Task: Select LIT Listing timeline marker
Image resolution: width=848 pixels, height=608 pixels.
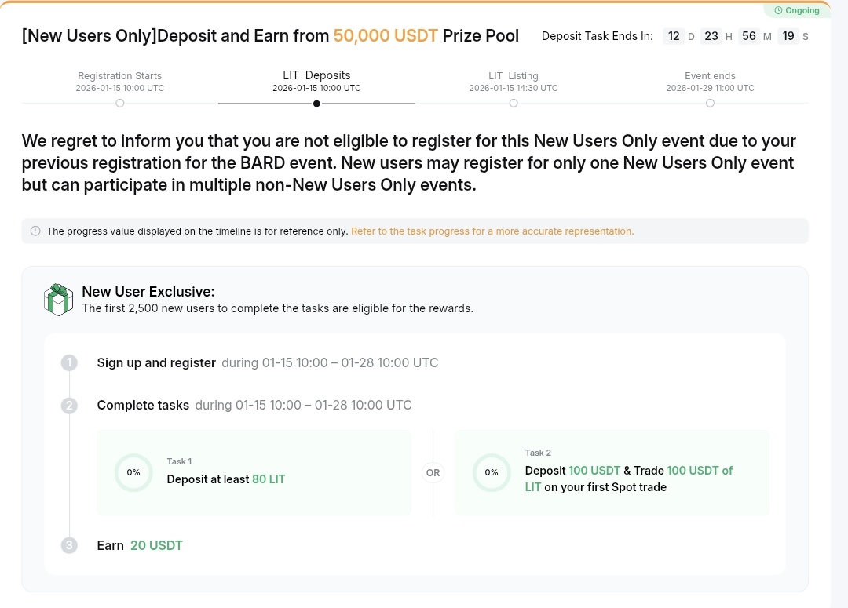Action: coord(514,104)
